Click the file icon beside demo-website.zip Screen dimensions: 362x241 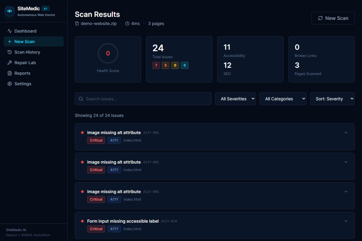click(x=77, y=23)
